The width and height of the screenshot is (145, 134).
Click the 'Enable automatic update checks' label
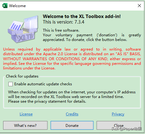click(43, 84)
